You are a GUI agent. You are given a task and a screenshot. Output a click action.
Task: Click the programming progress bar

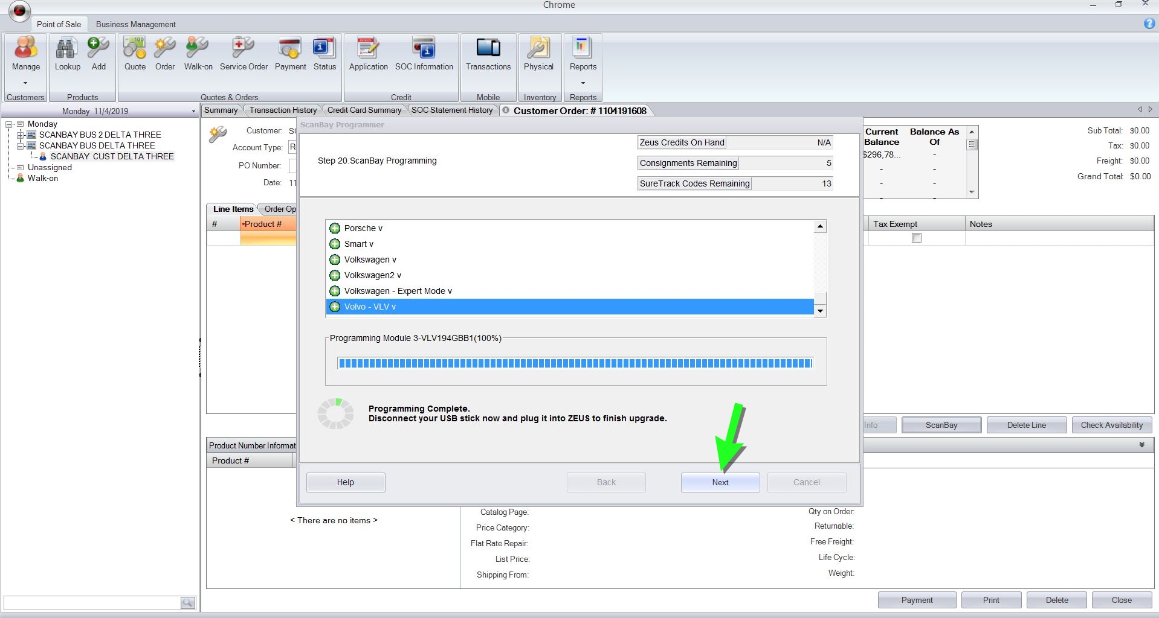click(x=575, y=363)
